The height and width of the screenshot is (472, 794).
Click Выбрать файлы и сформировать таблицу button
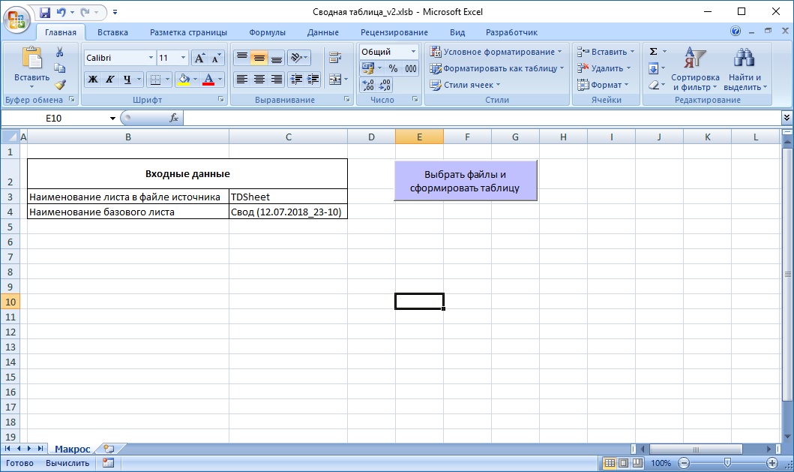466,181
